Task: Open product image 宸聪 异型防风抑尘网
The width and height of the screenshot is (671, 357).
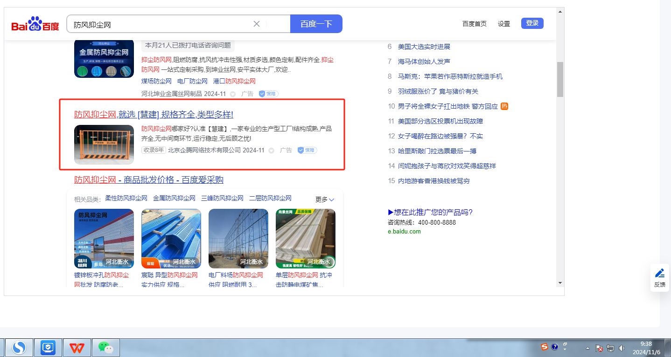Action: pos(171,239)
